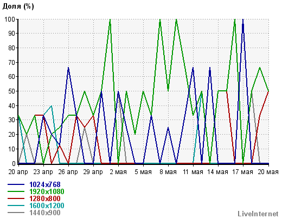Click the 1920x1080 legend label
Image resolution: width=282 pixels, height=219 pixels.
(47, 191)
